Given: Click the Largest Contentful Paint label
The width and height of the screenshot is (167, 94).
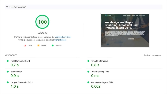Looking at the screenshot, I should (22, 82).
